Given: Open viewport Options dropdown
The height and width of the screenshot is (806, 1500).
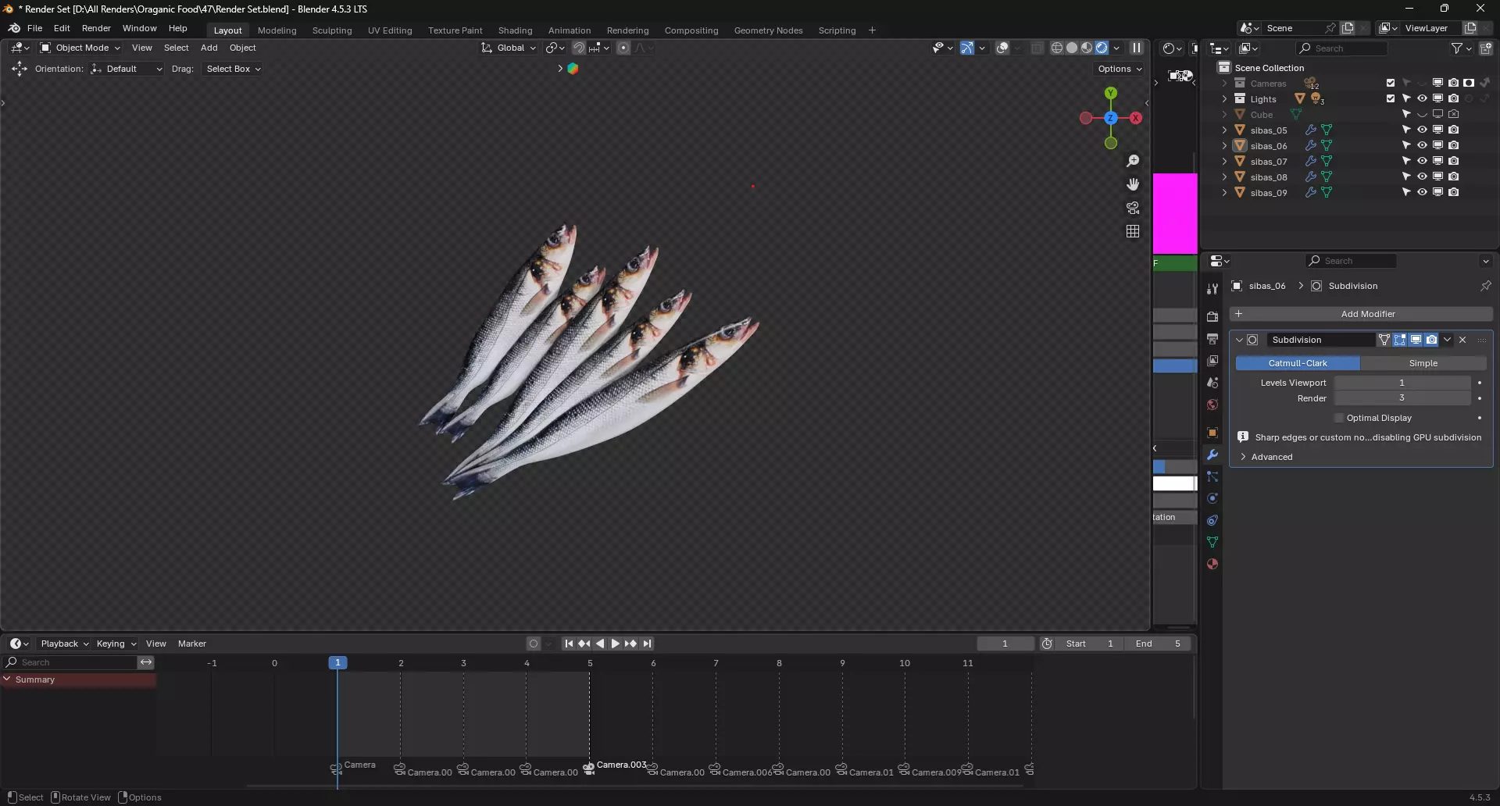Looking at the screenshot, I should (x=1120, y=69).
